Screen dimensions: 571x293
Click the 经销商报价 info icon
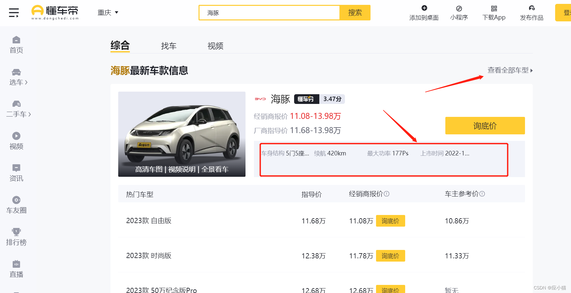[386, 194]
